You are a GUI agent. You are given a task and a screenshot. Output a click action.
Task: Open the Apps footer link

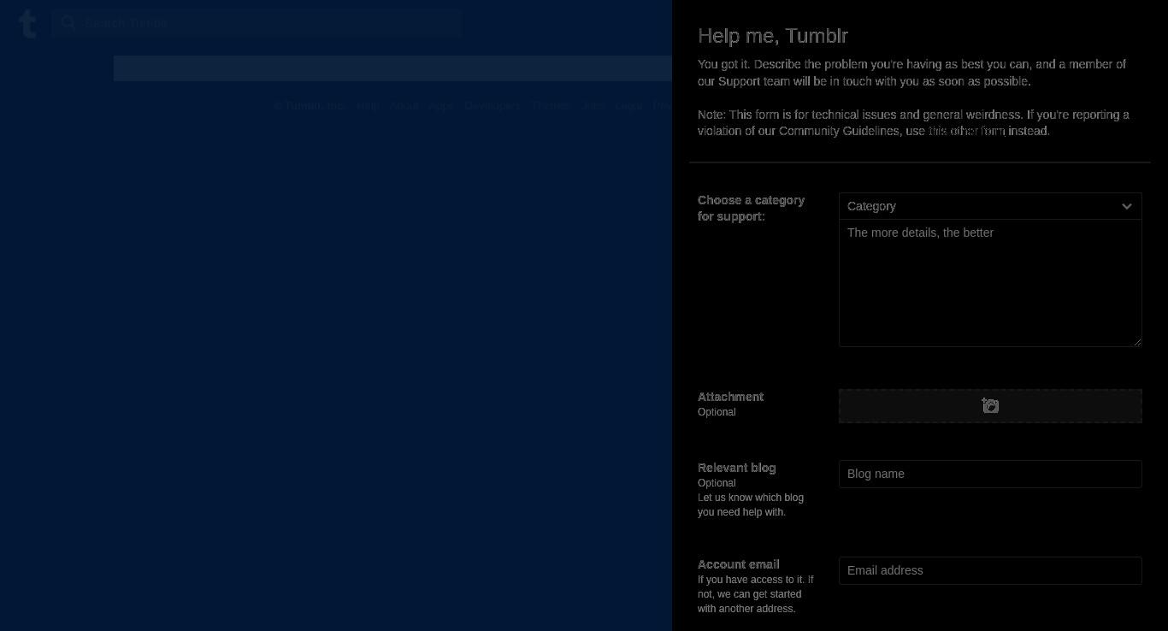[x=441, y=106]
